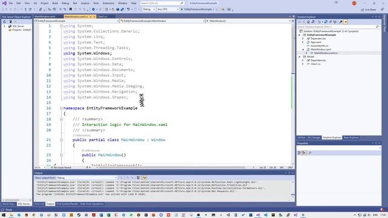Click the No issues found status indicator
This screenshot has height=218, width=388.
61,168
